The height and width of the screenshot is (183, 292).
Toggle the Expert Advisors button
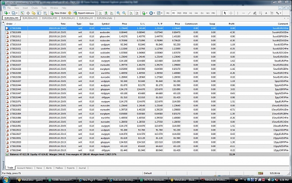tap(84, 13)
